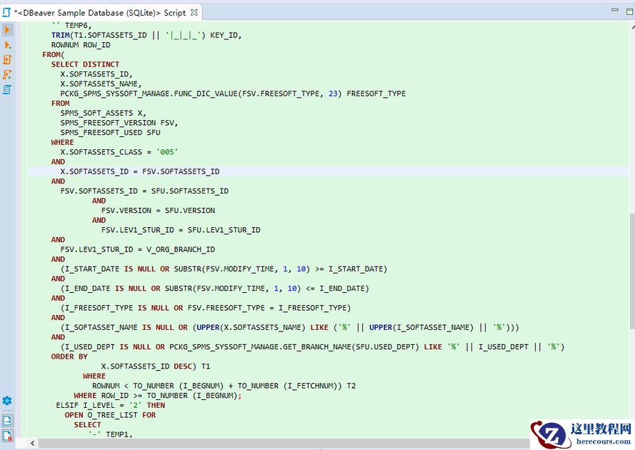Click the '005' string literal
This screenshot has height=450, width=635.
[167, 152]
